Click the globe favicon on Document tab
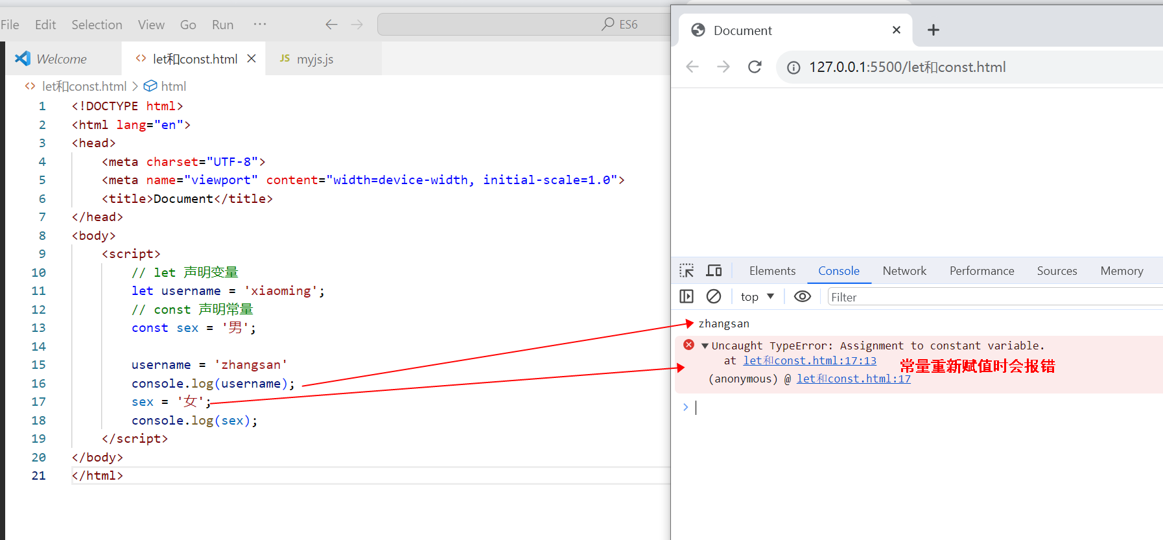 coord(698,30)
